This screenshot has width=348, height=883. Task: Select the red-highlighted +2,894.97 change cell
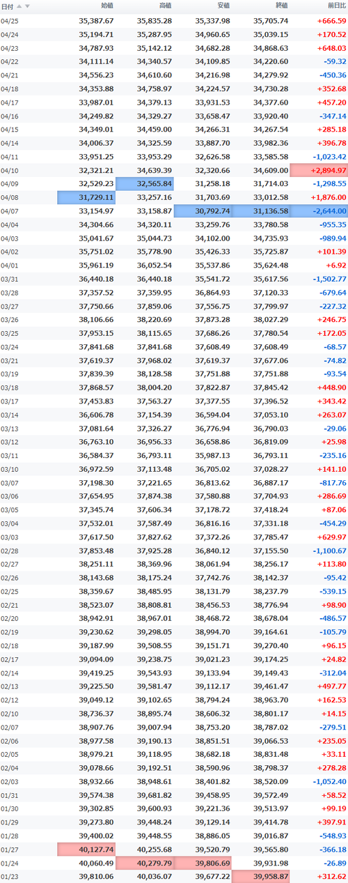pyautogui.click(x=318, y=171)
